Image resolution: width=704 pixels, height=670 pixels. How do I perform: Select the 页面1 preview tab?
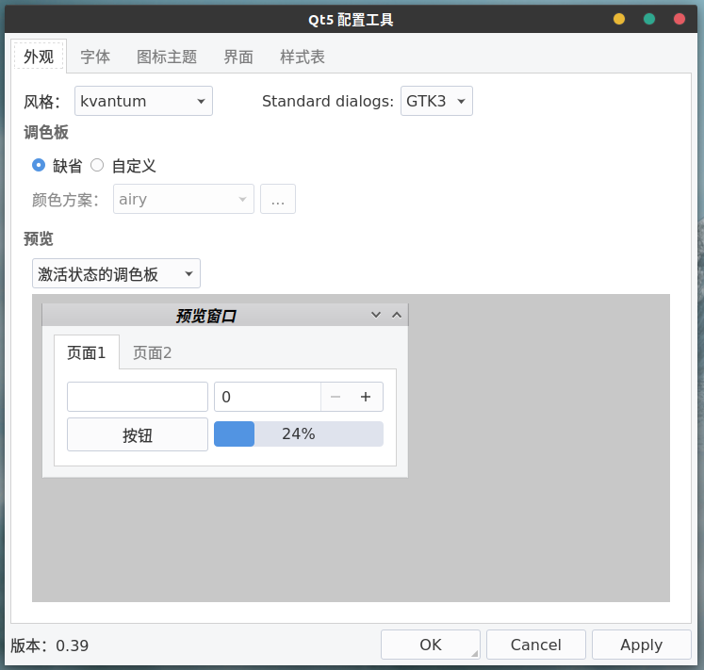(x=87, y=352)
